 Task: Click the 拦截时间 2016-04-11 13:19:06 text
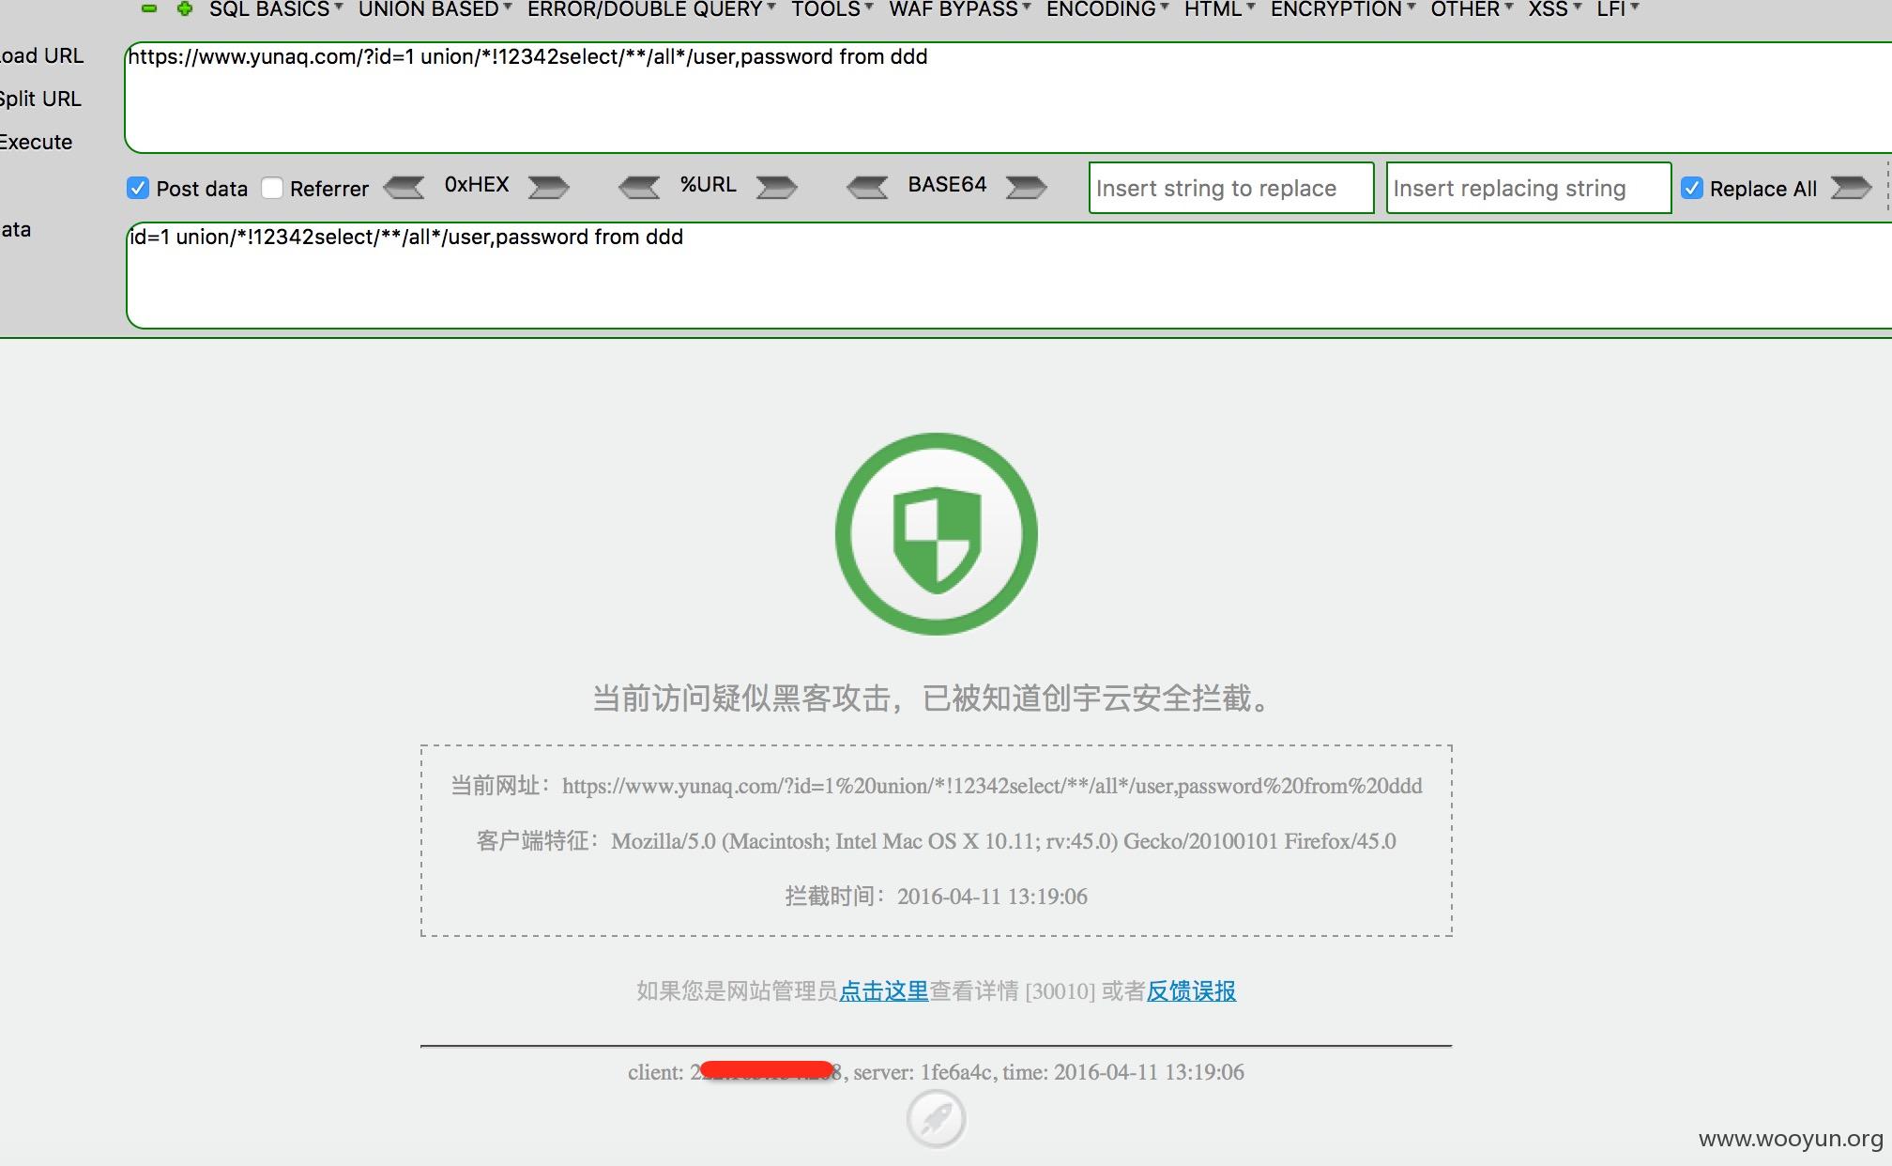point(937,897)
